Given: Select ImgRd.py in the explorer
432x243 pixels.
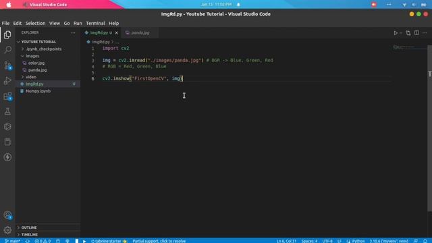Looking at the screenshot, I should click(48, 84).
